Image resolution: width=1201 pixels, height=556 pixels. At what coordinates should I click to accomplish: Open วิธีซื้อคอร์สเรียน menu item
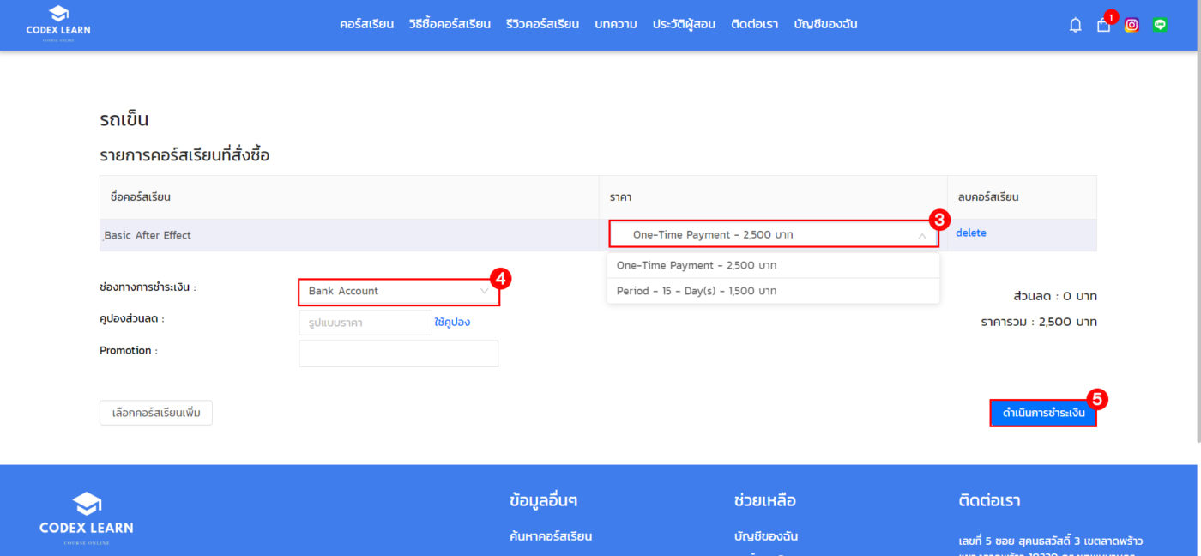point(450,24)
